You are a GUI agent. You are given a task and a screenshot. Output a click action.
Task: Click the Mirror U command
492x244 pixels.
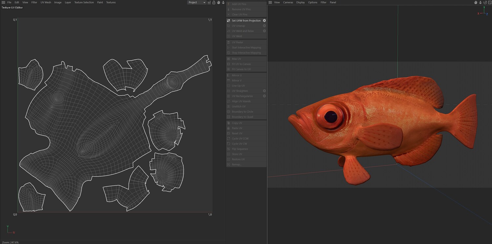pyautogui.click(x=246, y=75)
